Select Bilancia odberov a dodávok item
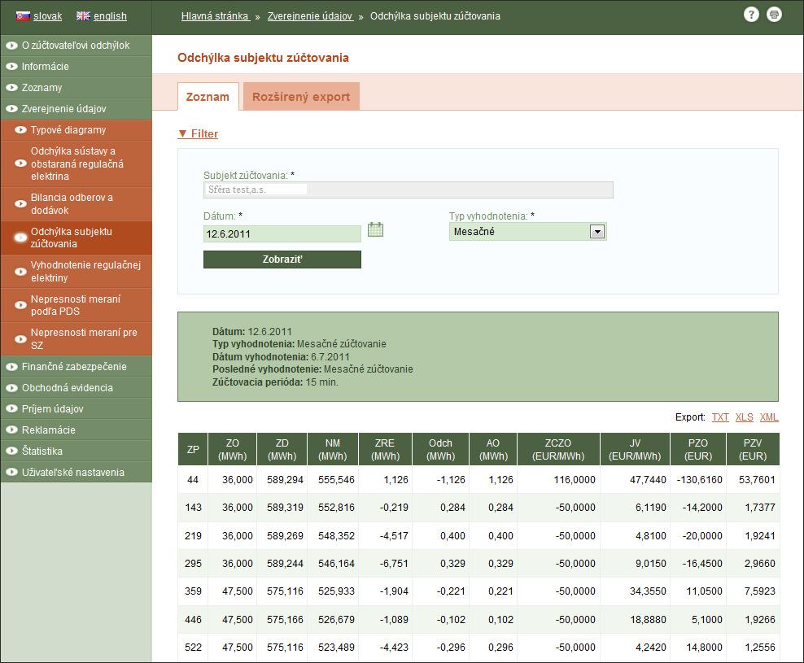 (76, 204)
